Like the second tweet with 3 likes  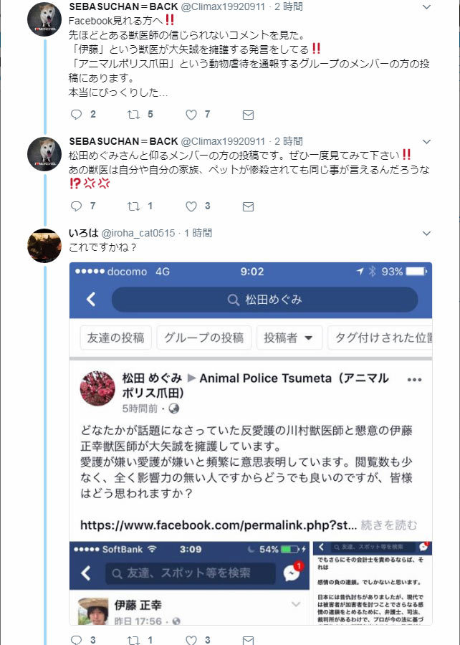coord(191,206)
